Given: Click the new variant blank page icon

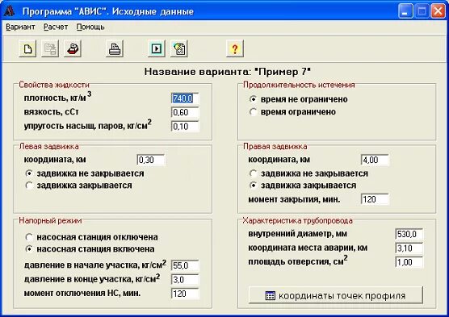Looking at the screenshot, I should pos(27,48).
